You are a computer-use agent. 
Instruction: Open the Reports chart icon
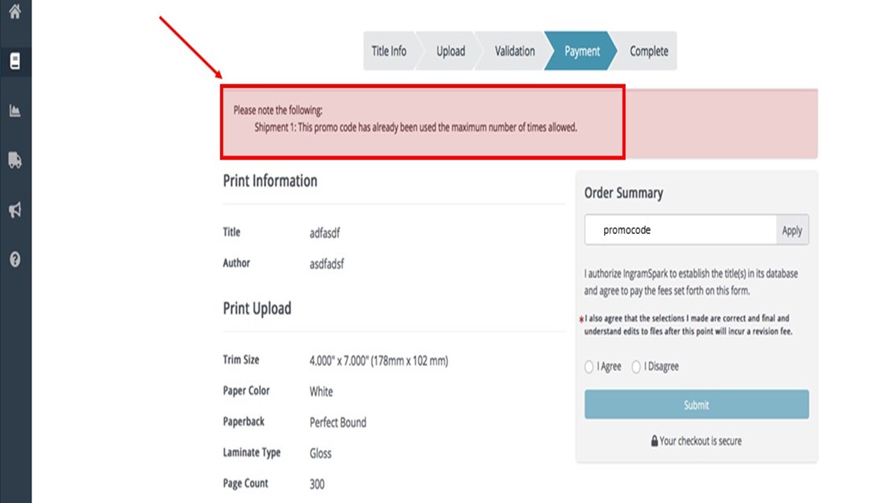tap(15, 110)
